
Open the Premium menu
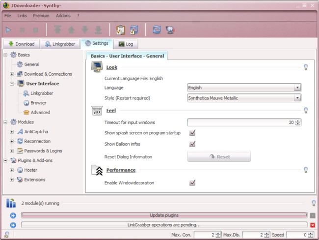click(41, 16)
